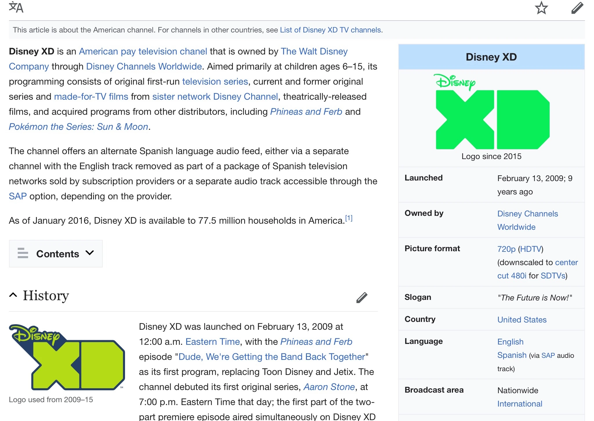The height and width of the screenshot is (421, 594).
Task: Click the top edit pencil icon
Action: click(577, 8)
